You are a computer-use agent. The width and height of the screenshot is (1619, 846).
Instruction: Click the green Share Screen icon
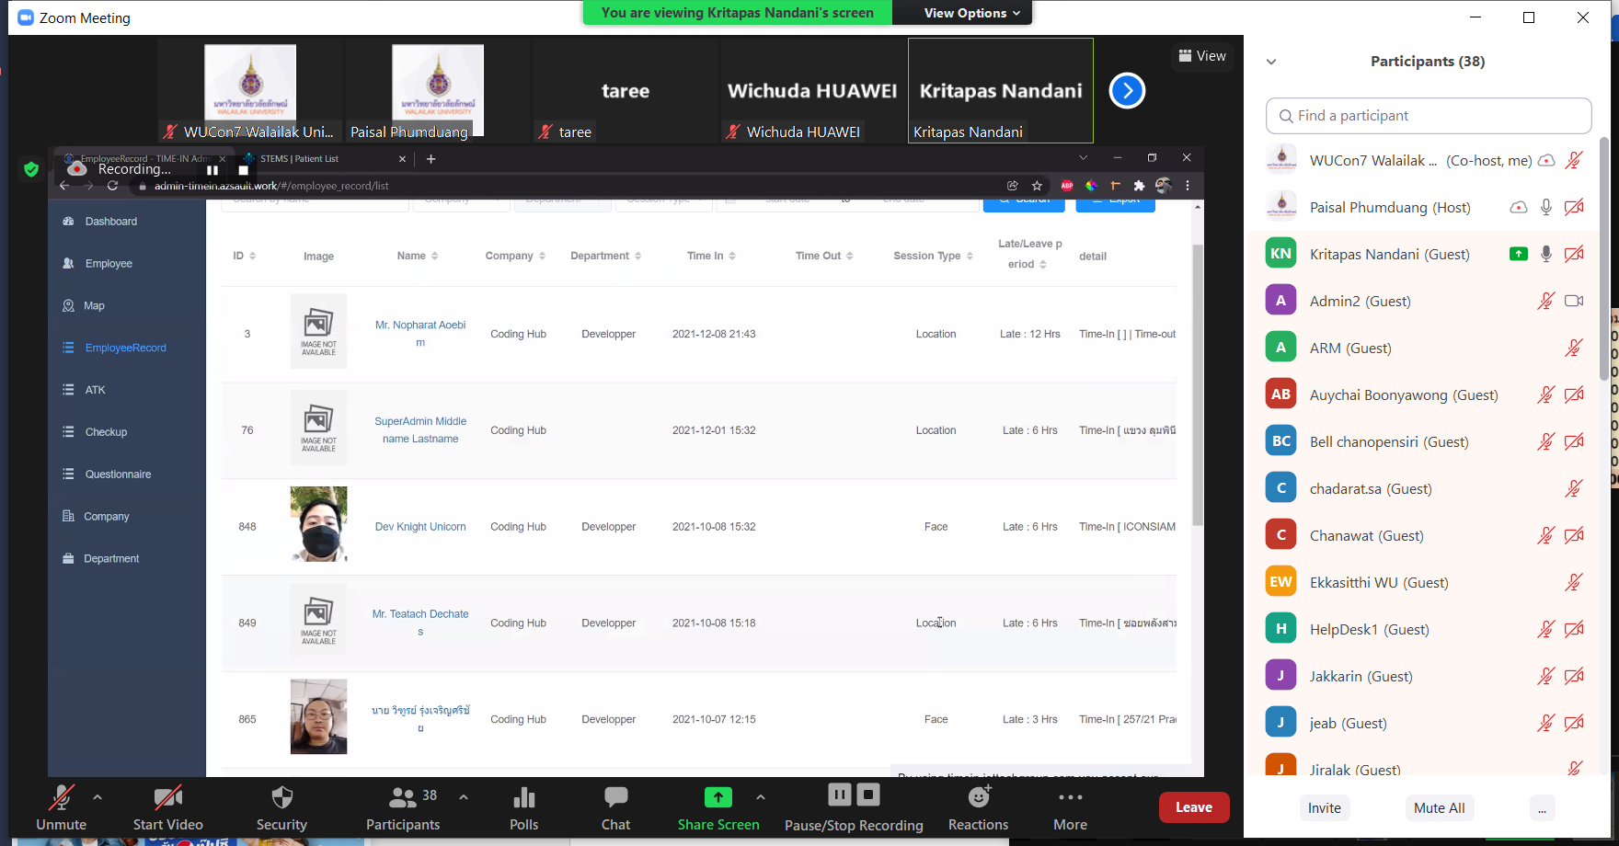coord(718,797)
